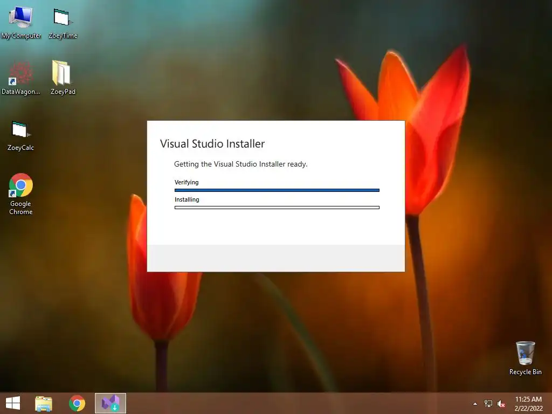Viewport: 552px width, 414px height.
Task: Click the muted volume tray icon
Action: coord(501,404)
